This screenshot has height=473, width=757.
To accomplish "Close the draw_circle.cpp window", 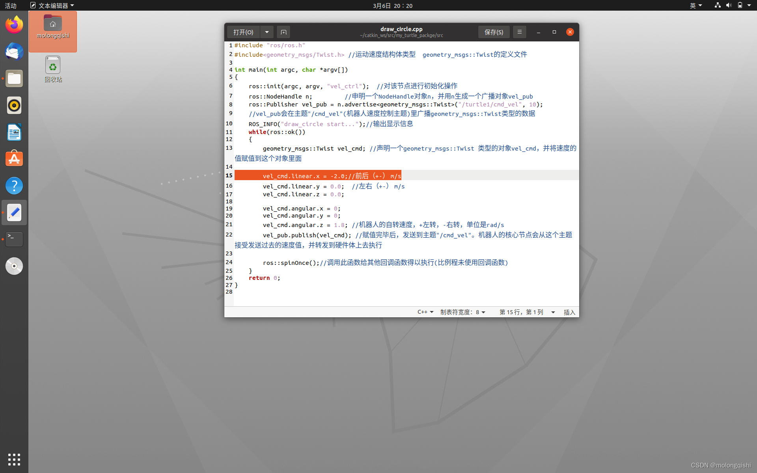I will pyautogui.click(x=570, y=32).
